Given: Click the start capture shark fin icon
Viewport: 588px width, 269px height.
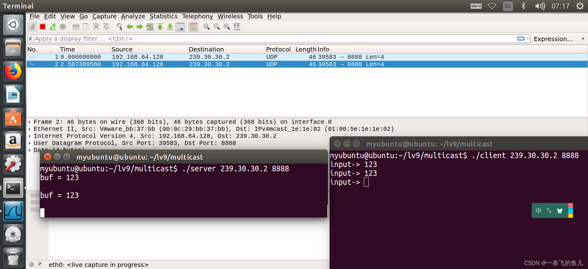Looking at the screenshot, I should coord(32,27).
